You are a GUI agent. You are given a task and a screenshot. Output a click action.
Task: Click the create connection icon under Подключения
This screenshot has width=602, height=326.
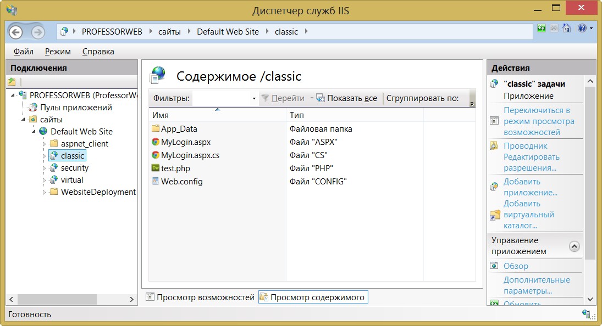(12, 82)
